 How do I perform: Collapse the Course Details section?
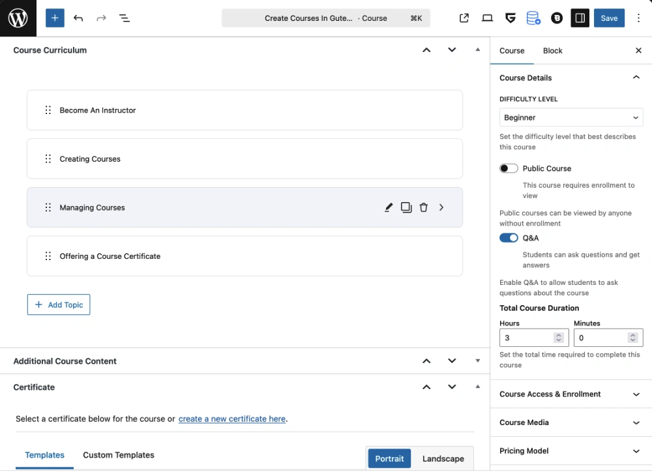[x=636, y=77]
